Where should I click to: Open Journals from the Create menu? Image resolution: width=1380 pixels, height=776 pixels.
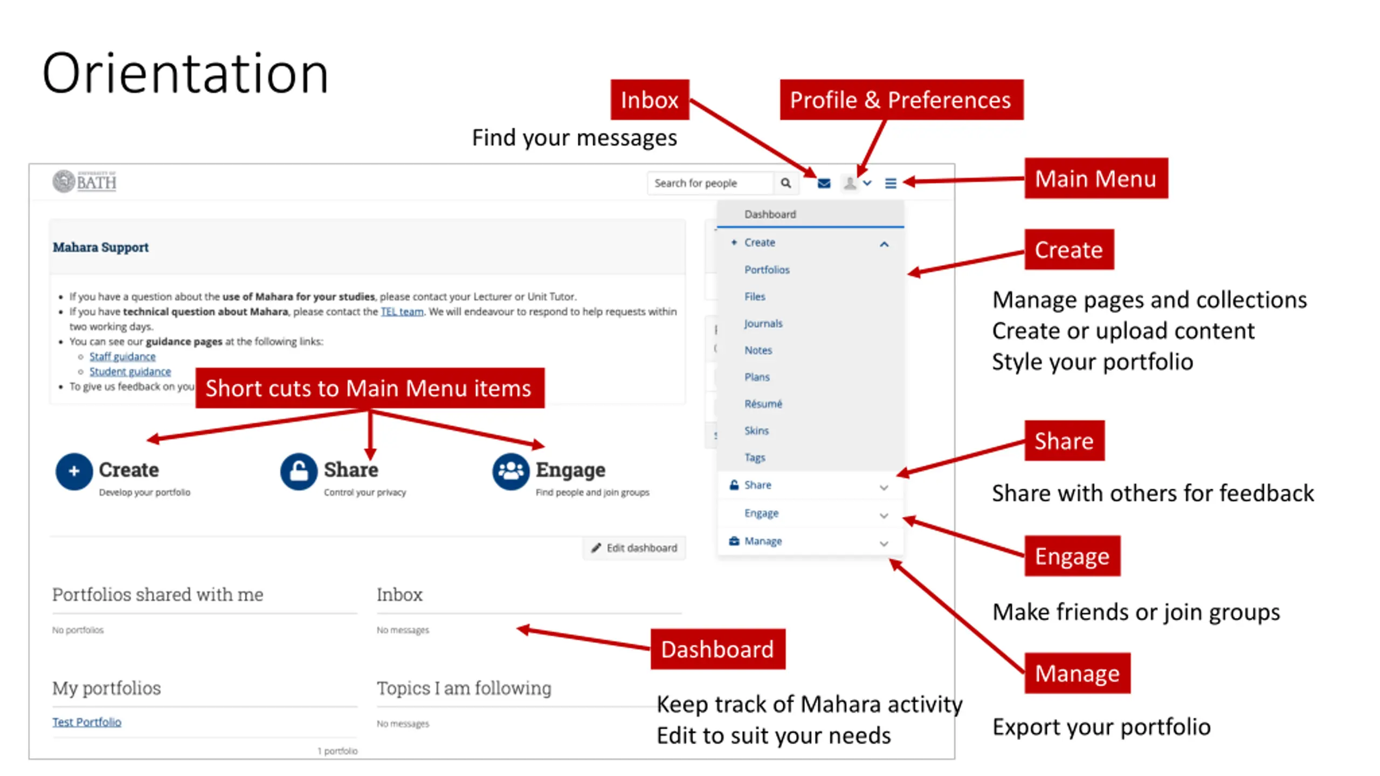pos(763,323)
